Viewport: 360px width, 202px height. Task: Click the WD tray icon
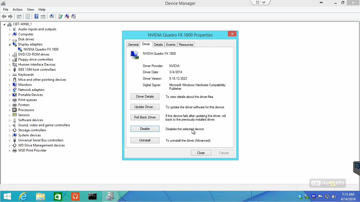point(314,197)
